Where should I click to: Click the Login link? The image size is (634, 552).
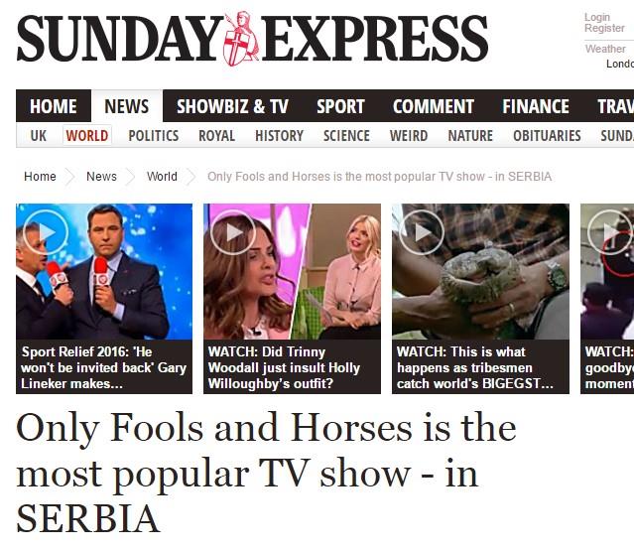597,18
